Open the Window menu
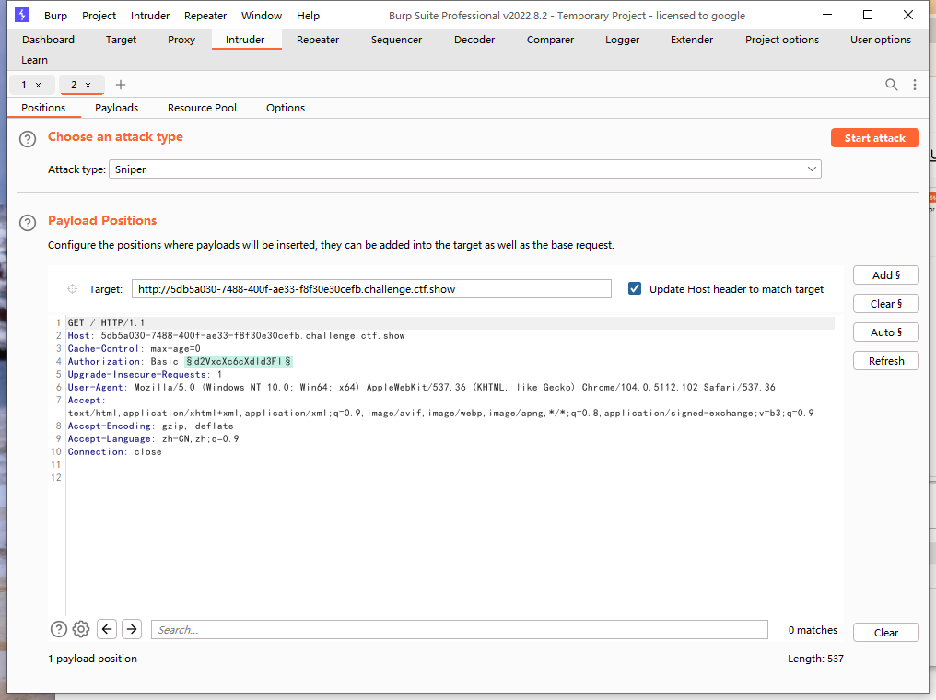Viewport: 936px width, 700px height. pyautogui.click(x=262, y=16)
